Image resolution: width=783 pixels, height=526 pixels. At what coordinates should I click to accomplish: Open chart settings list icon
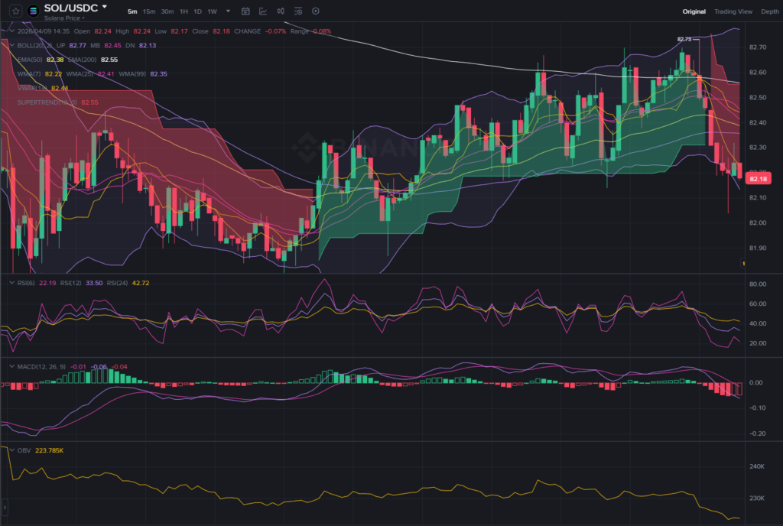pos(298,11)
